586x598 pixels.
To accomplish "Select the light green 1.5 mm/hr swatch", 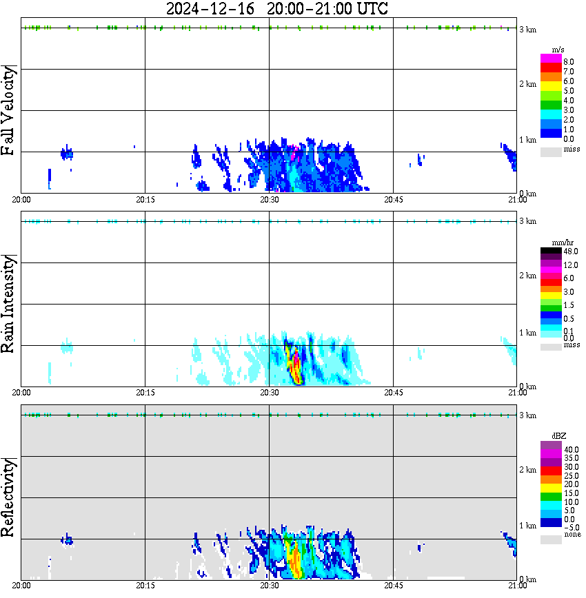I will pyautogui.click(x=551, y=302).
